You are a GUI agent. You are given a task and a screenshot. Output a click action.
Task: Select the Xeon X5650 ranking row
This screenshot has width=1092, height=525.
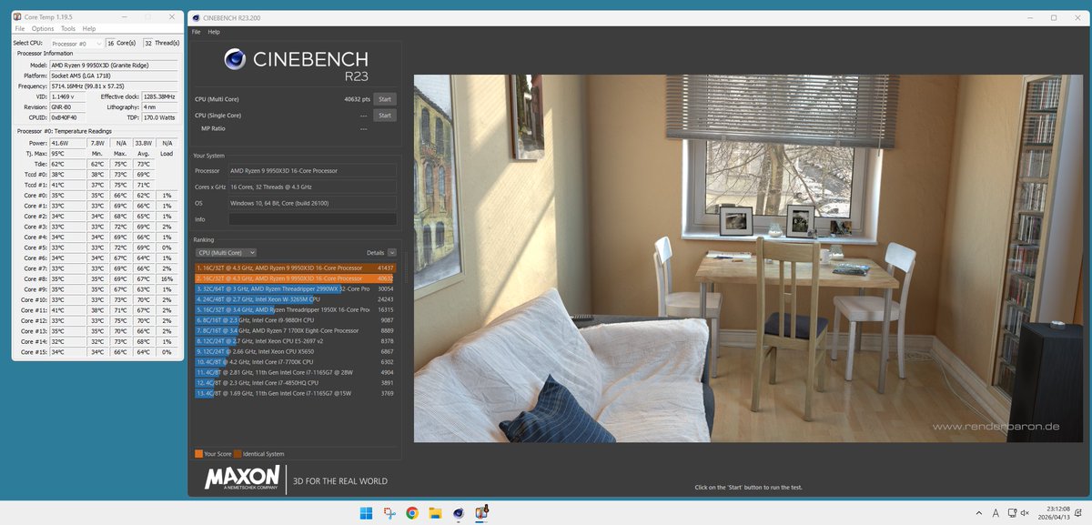(296, 351)
